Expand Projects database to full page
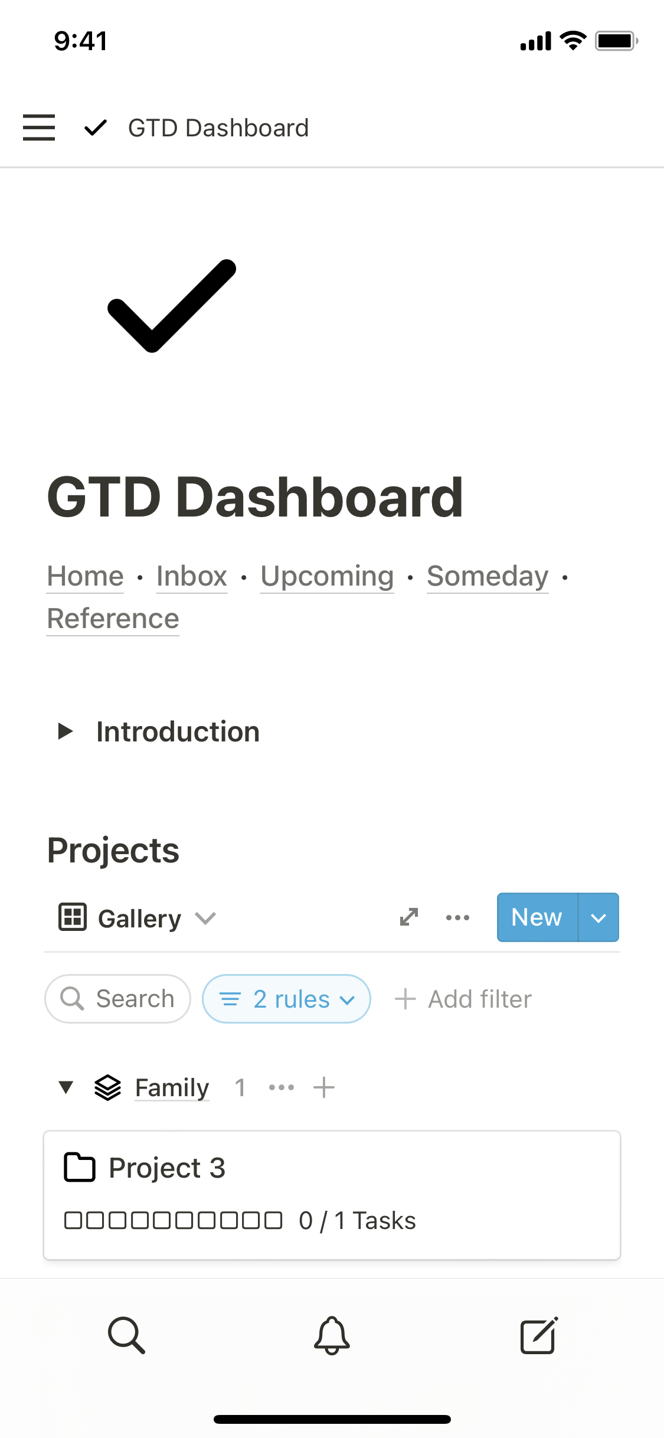The image size is (664, 1438). [409, 917]
